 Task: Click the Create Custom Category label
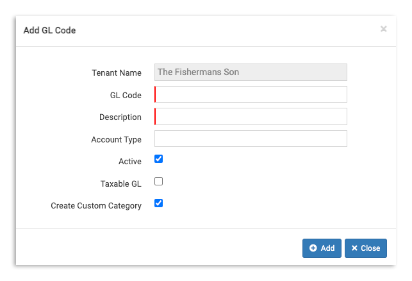point(96,206)
